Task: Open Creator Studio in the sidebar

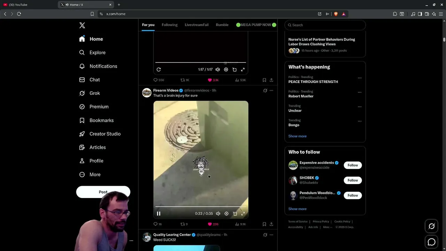Action: pos(100,134)
